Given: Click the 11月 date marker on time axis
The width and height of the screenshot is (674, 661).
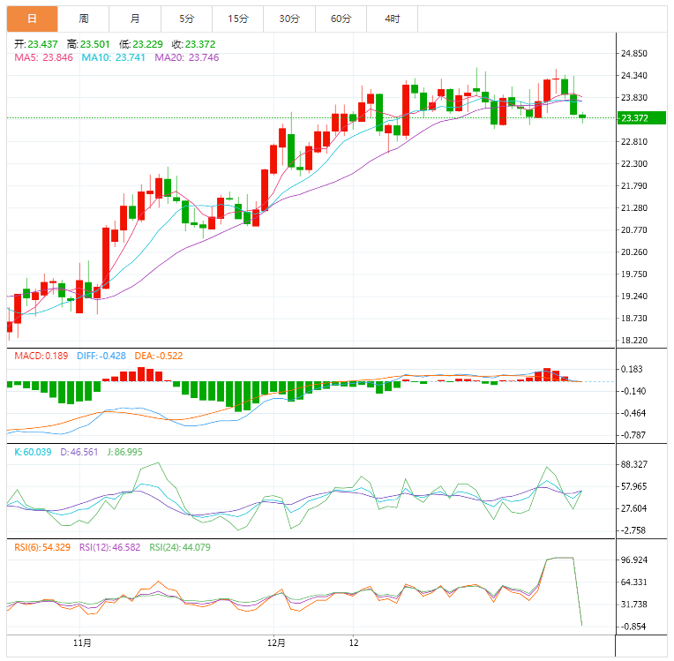Looking at the screenshot, I should pos(82,642).
